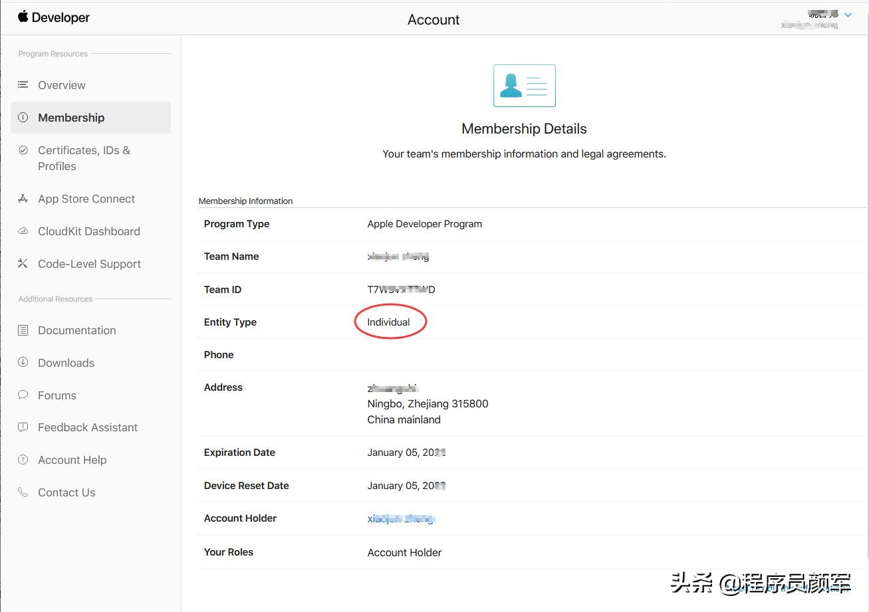Click the Apple Developer Program value
This screenshot has height=612, width=869.
[425, 224]
